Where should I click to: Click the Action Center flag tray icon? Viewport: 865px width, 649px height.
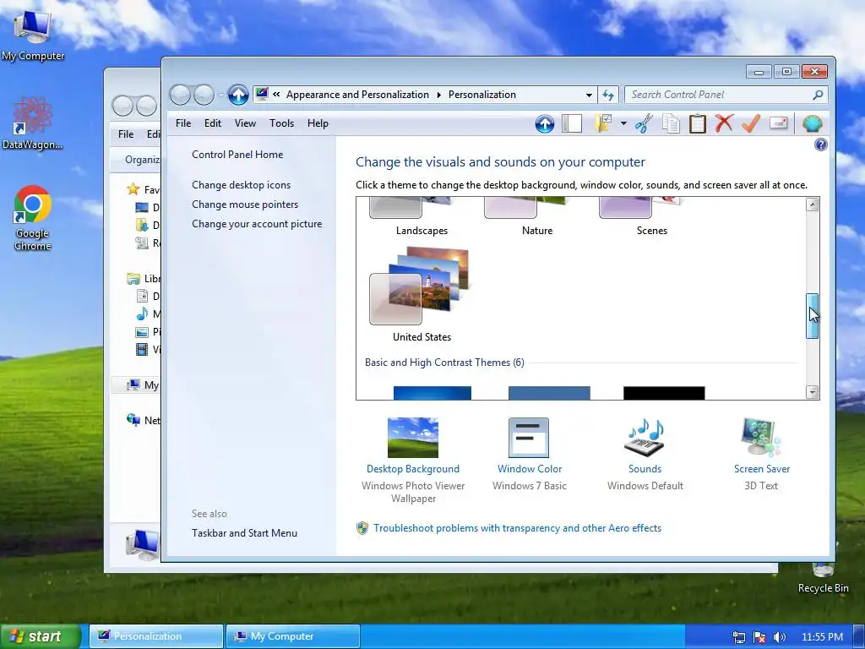click(759, 637)
